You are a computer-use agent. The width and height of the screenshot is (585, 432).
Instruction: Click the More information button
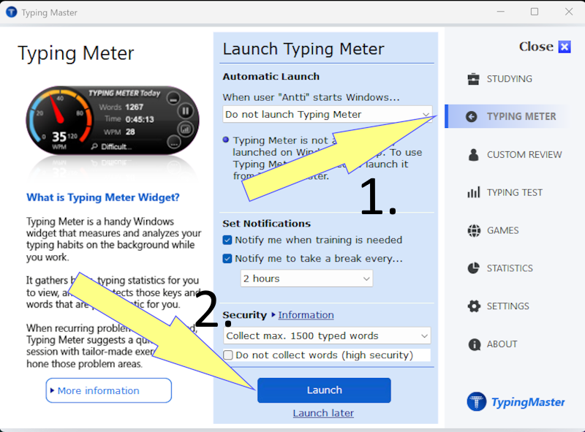pos(108,390)
